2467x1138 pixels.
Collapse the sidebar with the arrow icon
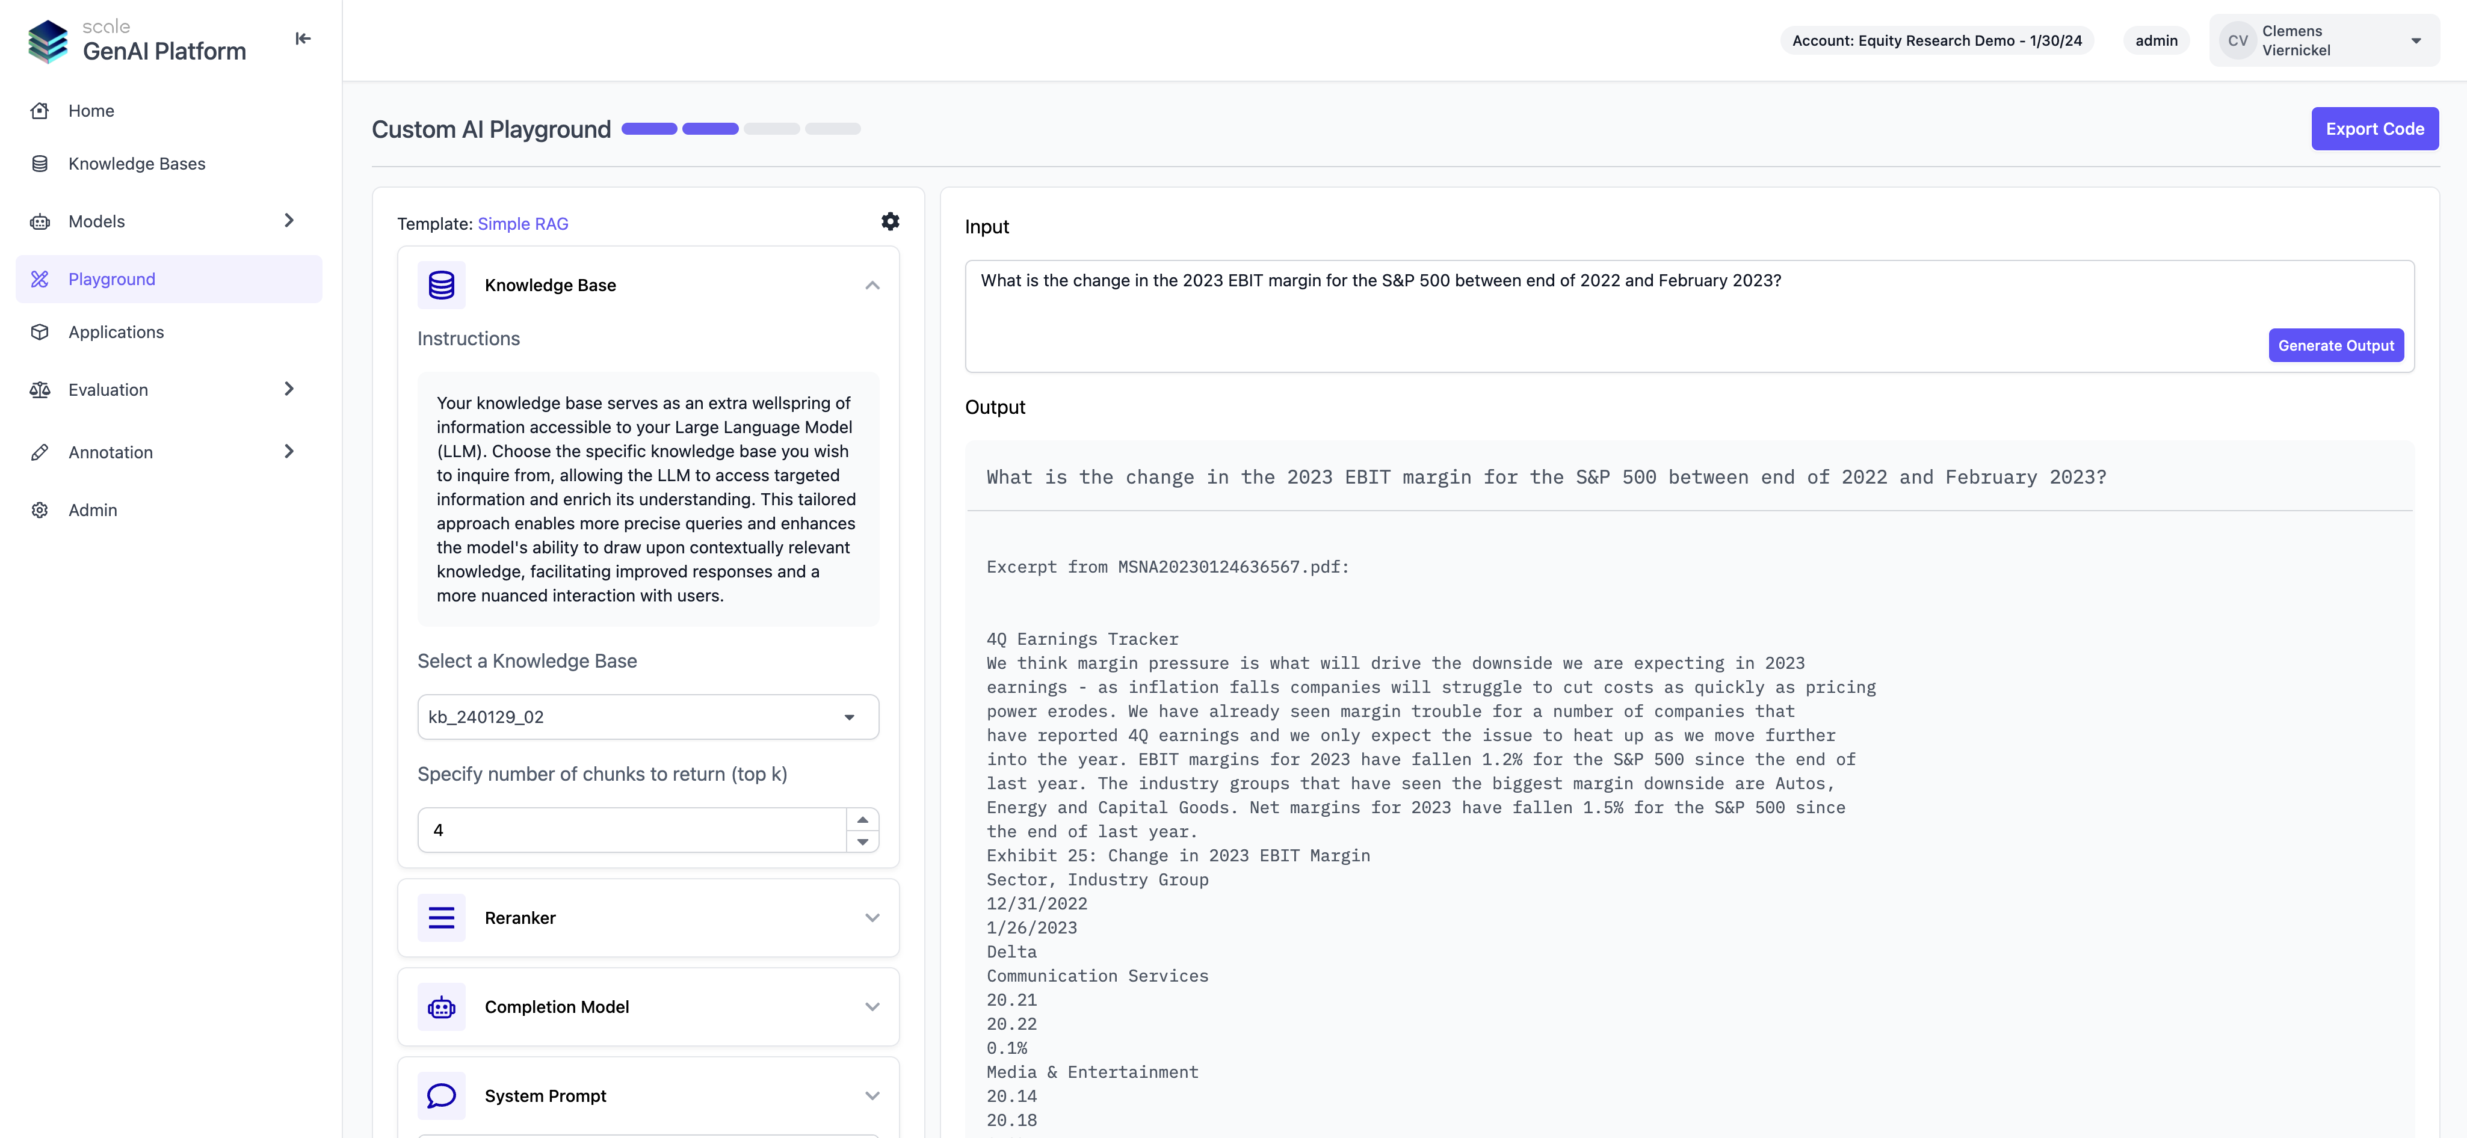(303, 38)
